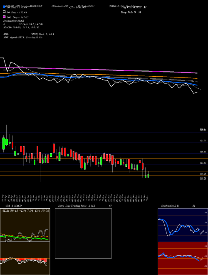The height and width of the screenshot is (275, 208).
Task: Click the 'Intra Day Trading Price & MR' title
Action: pyautogui.click(x=77, y=206)
